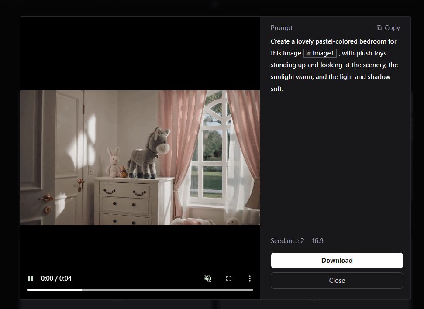Screen dimensions: 424x309
Task: Select the "Image1" reference label
Action: (x=323, y=53)
